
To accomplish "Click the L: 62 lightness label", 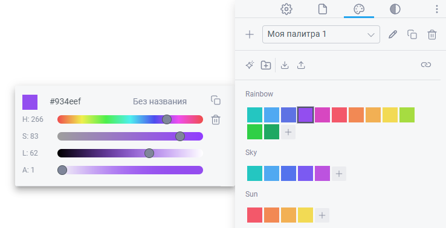I will tap(30, 153).
